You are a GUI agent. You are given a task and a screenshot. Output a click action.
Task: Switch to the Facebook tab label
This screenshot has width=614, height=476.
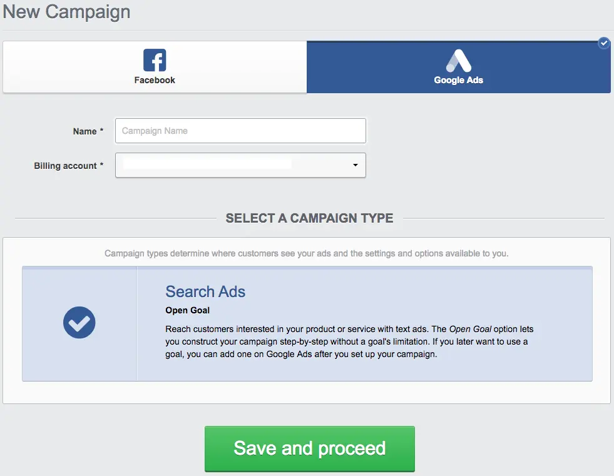tap(155, 80)
